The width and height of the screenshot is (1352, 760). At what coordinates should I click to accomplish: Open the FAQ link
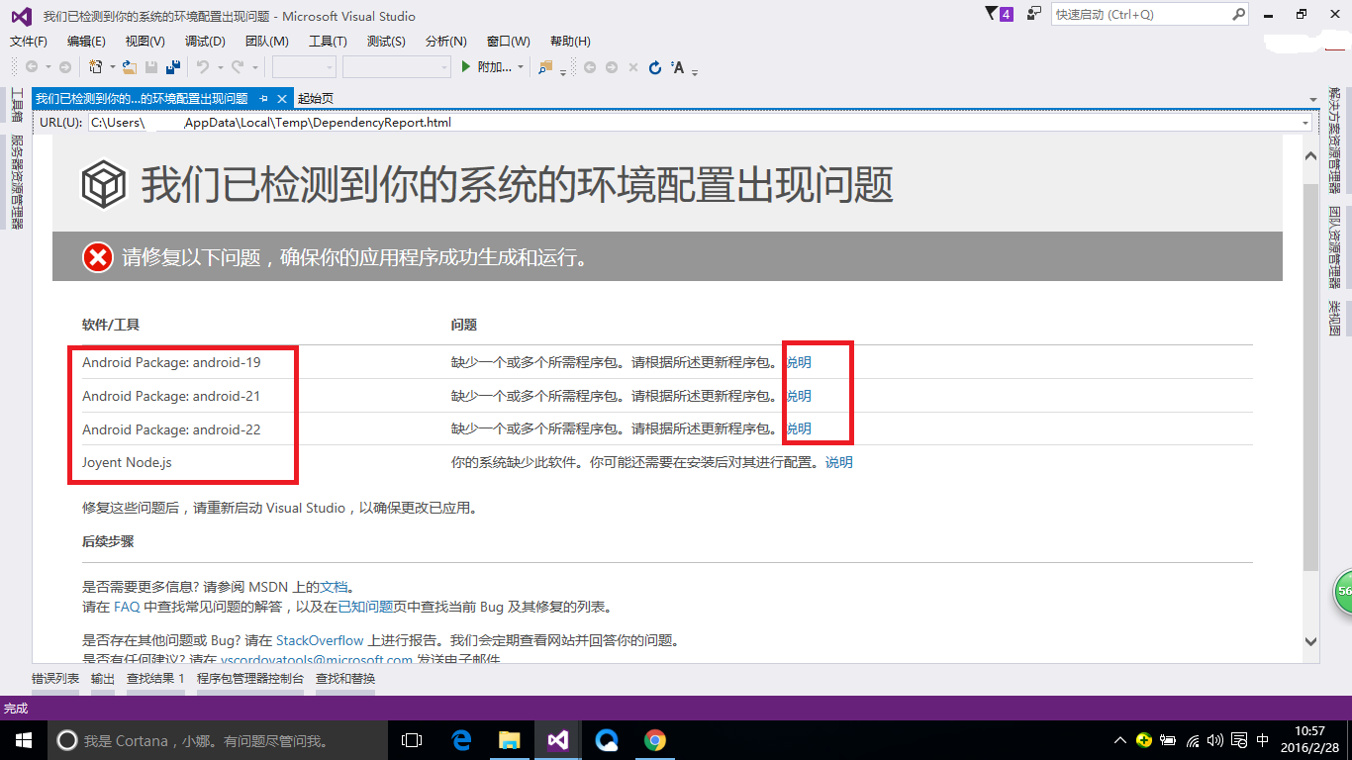click(x=127, y=607)
